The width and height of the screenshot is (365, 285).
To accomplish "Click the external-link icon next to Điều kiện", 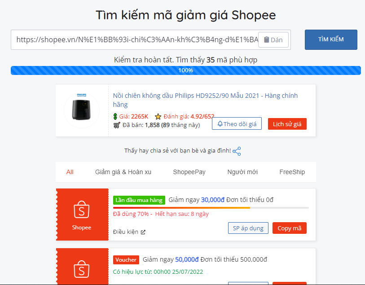I will pyautogui.click(x=143, y=232).
